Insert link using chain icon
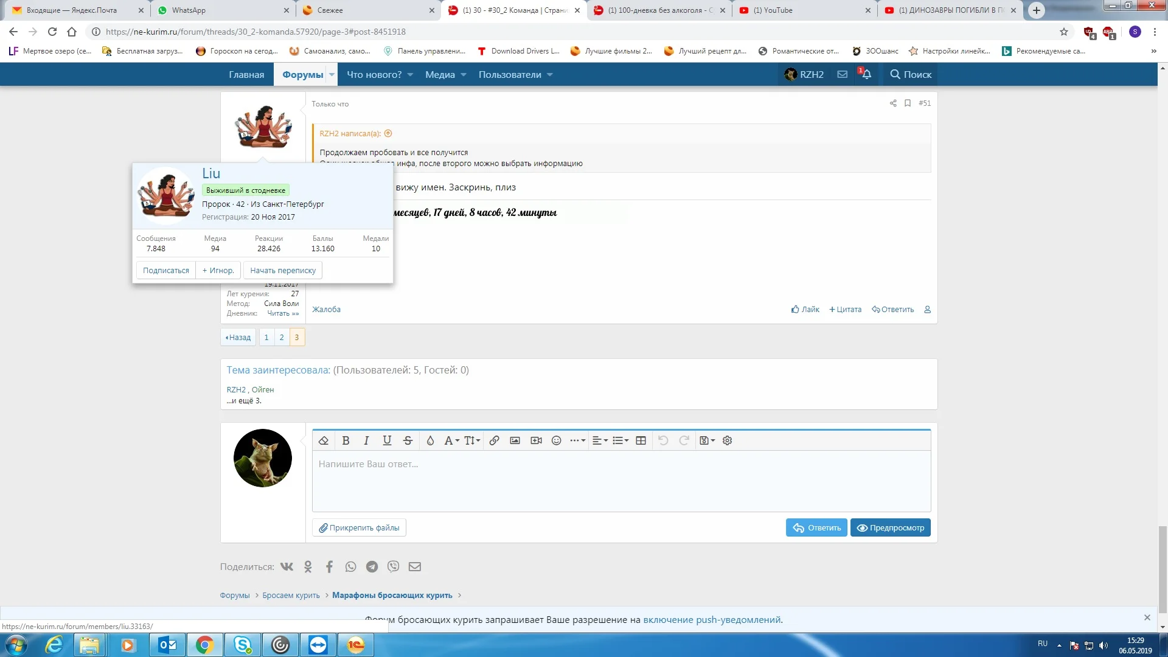The image size is (1168, 657). [x=494, y=440]
